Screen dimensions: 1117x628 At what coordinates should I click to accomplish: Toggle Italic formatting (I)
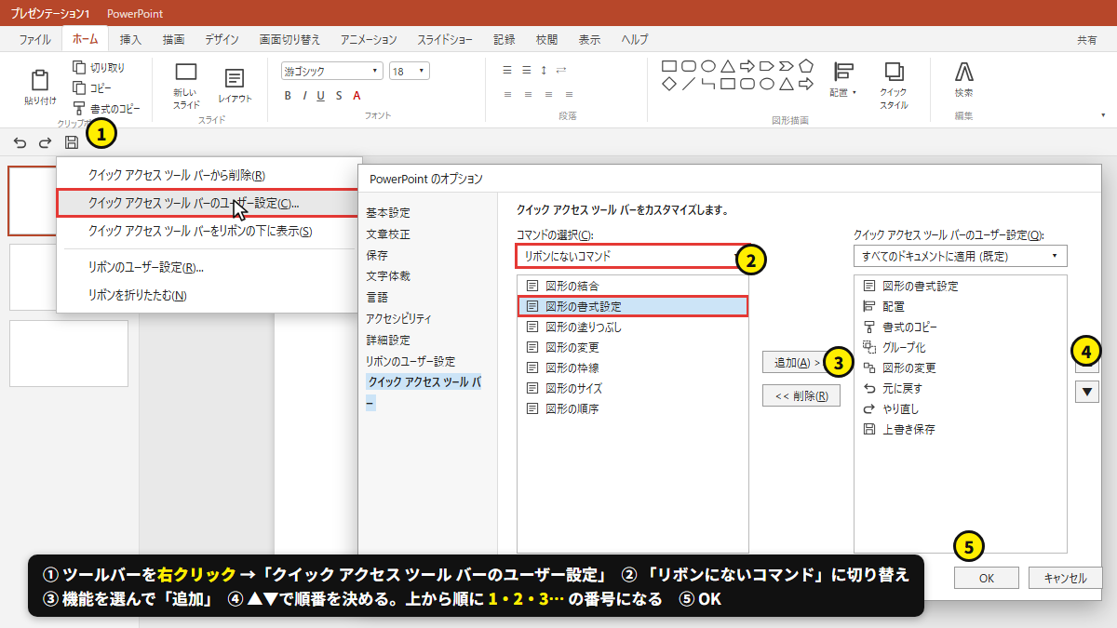coord(303,96)
